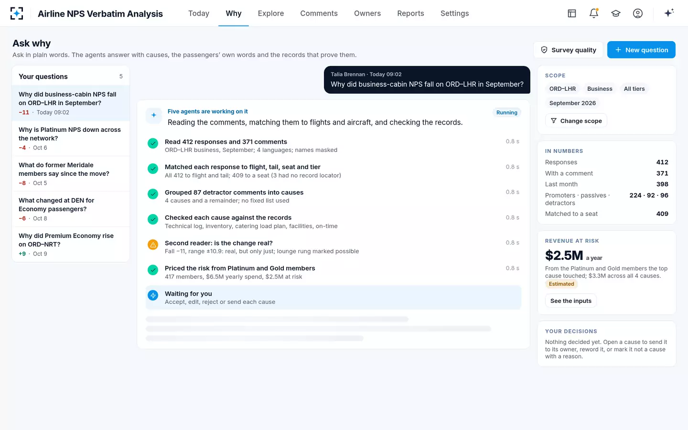688x430 pixels.
Task: Click the check icon for Priced the risk
Action: (153, 270)
